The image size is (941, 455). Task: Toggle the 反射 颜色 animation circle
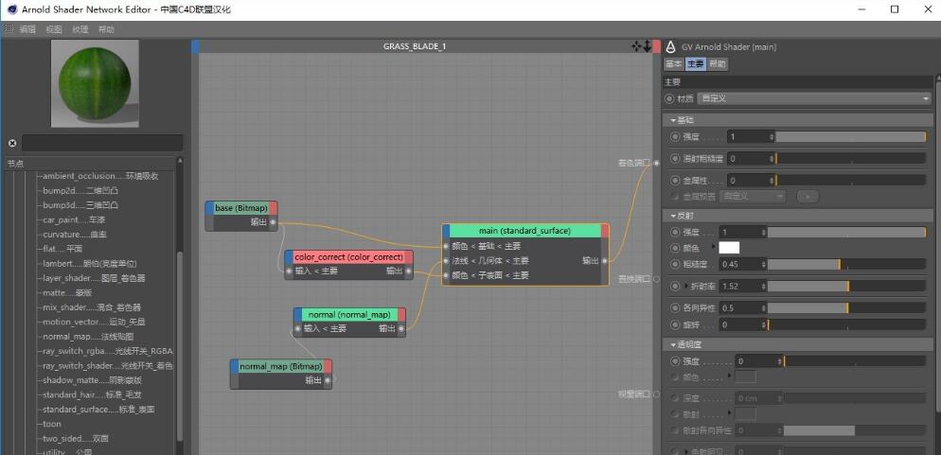point(675,248)
